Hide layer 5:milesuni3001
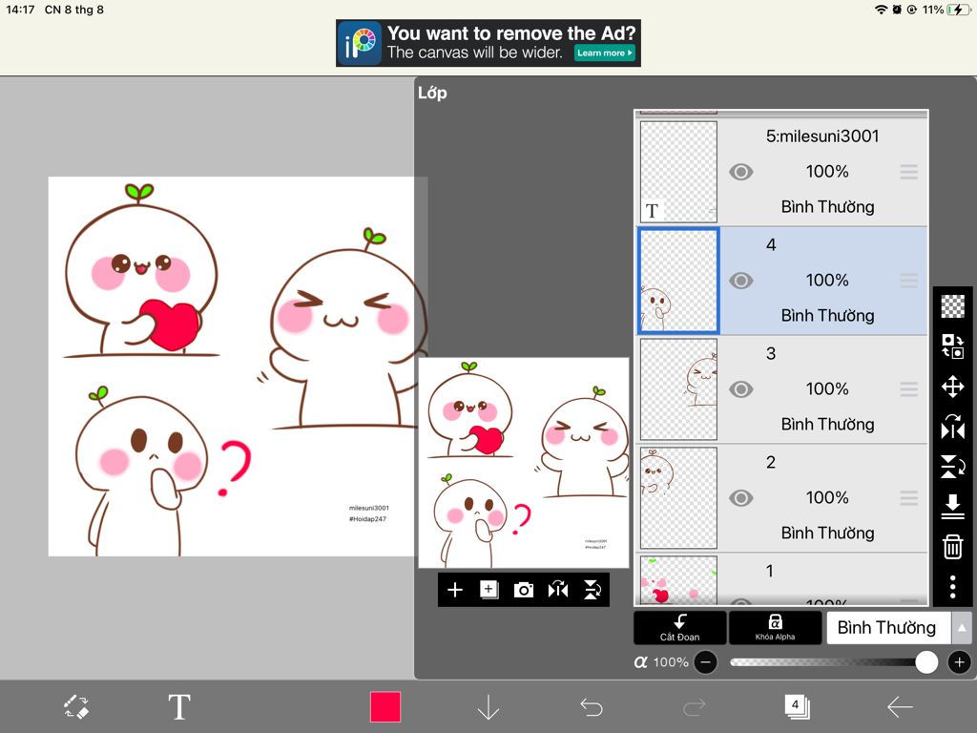977x733 pixels. [740, 172]
